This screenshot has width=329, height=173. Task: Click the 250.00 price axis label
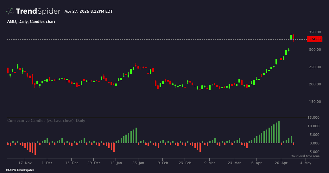[x=315, y=67]
